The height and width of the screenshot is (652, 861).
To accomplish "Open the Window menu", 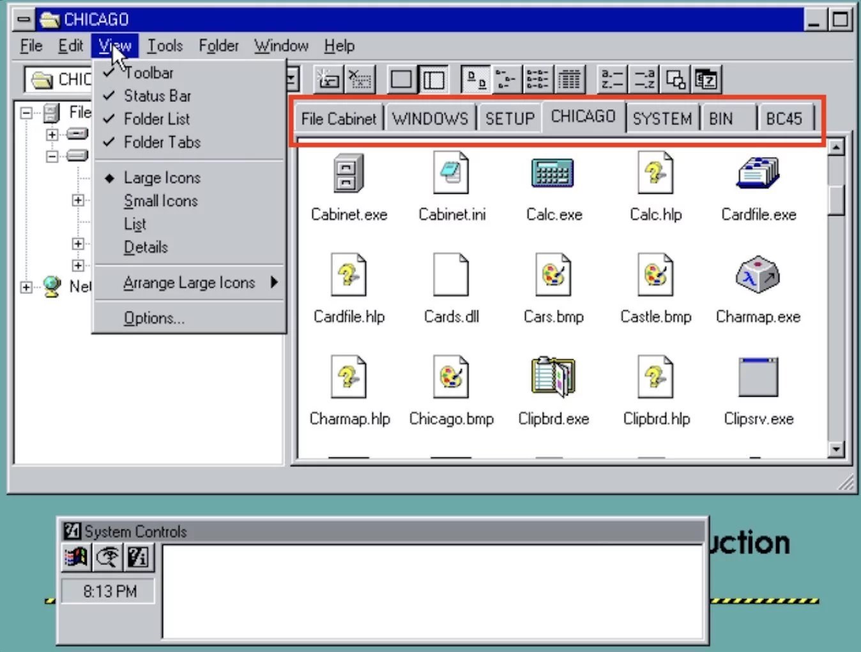I will [281, 46].
